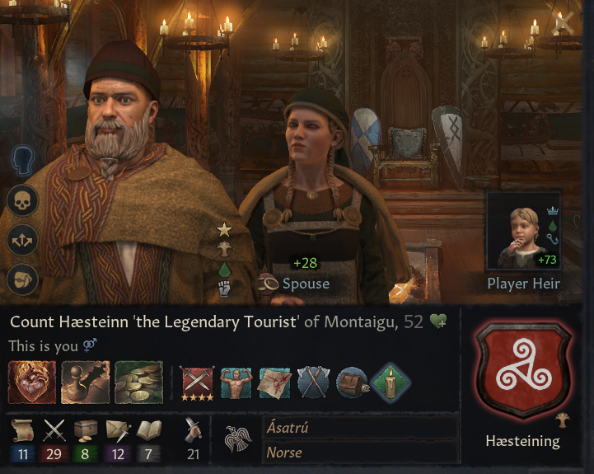
Task: Click the branching arrows succession icon
Action: (x=22, y=240)
